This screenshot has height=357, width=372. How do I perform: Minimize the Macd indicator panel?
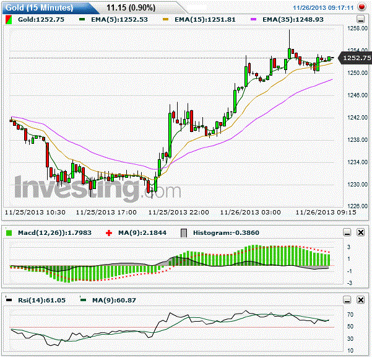tap(347, 232)
